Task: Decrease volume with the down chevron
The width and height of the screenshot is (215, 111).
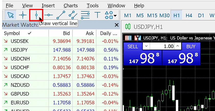Action: coord(146,46)
